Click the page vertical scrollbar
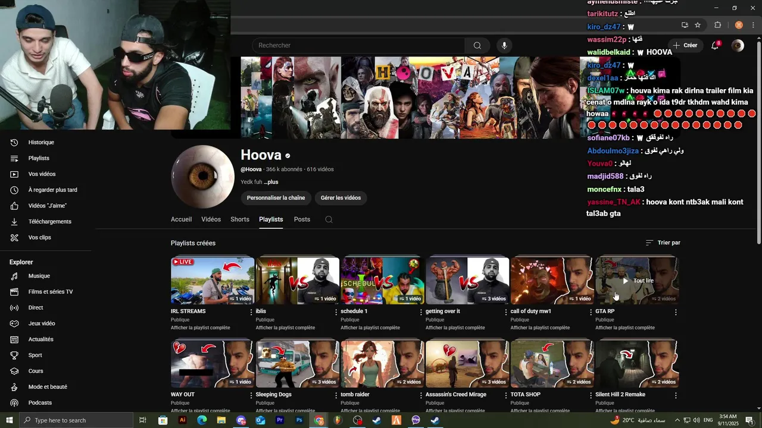 point(758,143)
